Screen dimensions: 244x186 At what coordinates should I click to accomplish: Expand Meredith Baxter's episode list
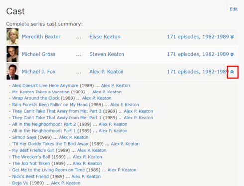tap(232, 37)
